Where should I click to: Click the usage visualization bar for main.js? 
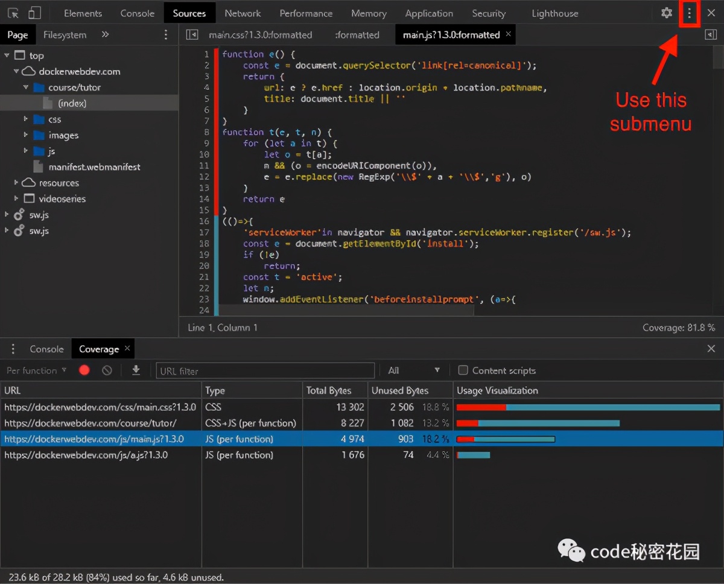click(x=507, y=439)
